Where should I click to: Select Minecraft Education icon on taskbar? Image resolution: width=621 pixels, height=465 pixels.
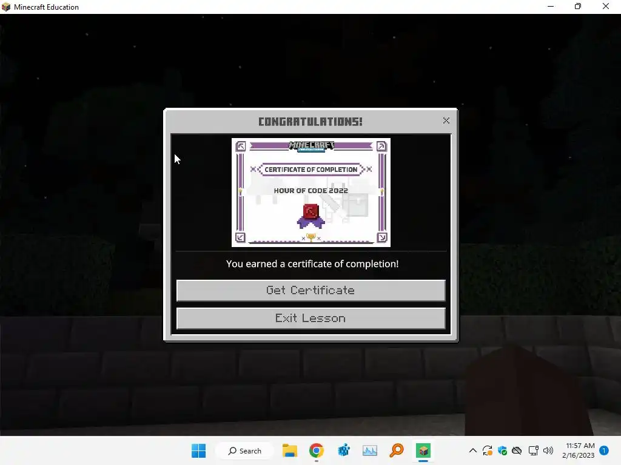(423, 450)
